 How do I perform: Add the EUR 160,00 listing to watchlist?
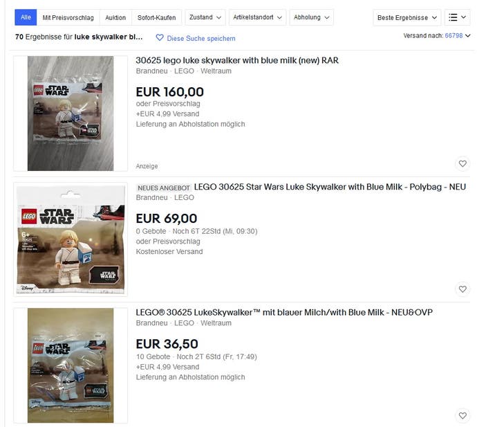462,163
